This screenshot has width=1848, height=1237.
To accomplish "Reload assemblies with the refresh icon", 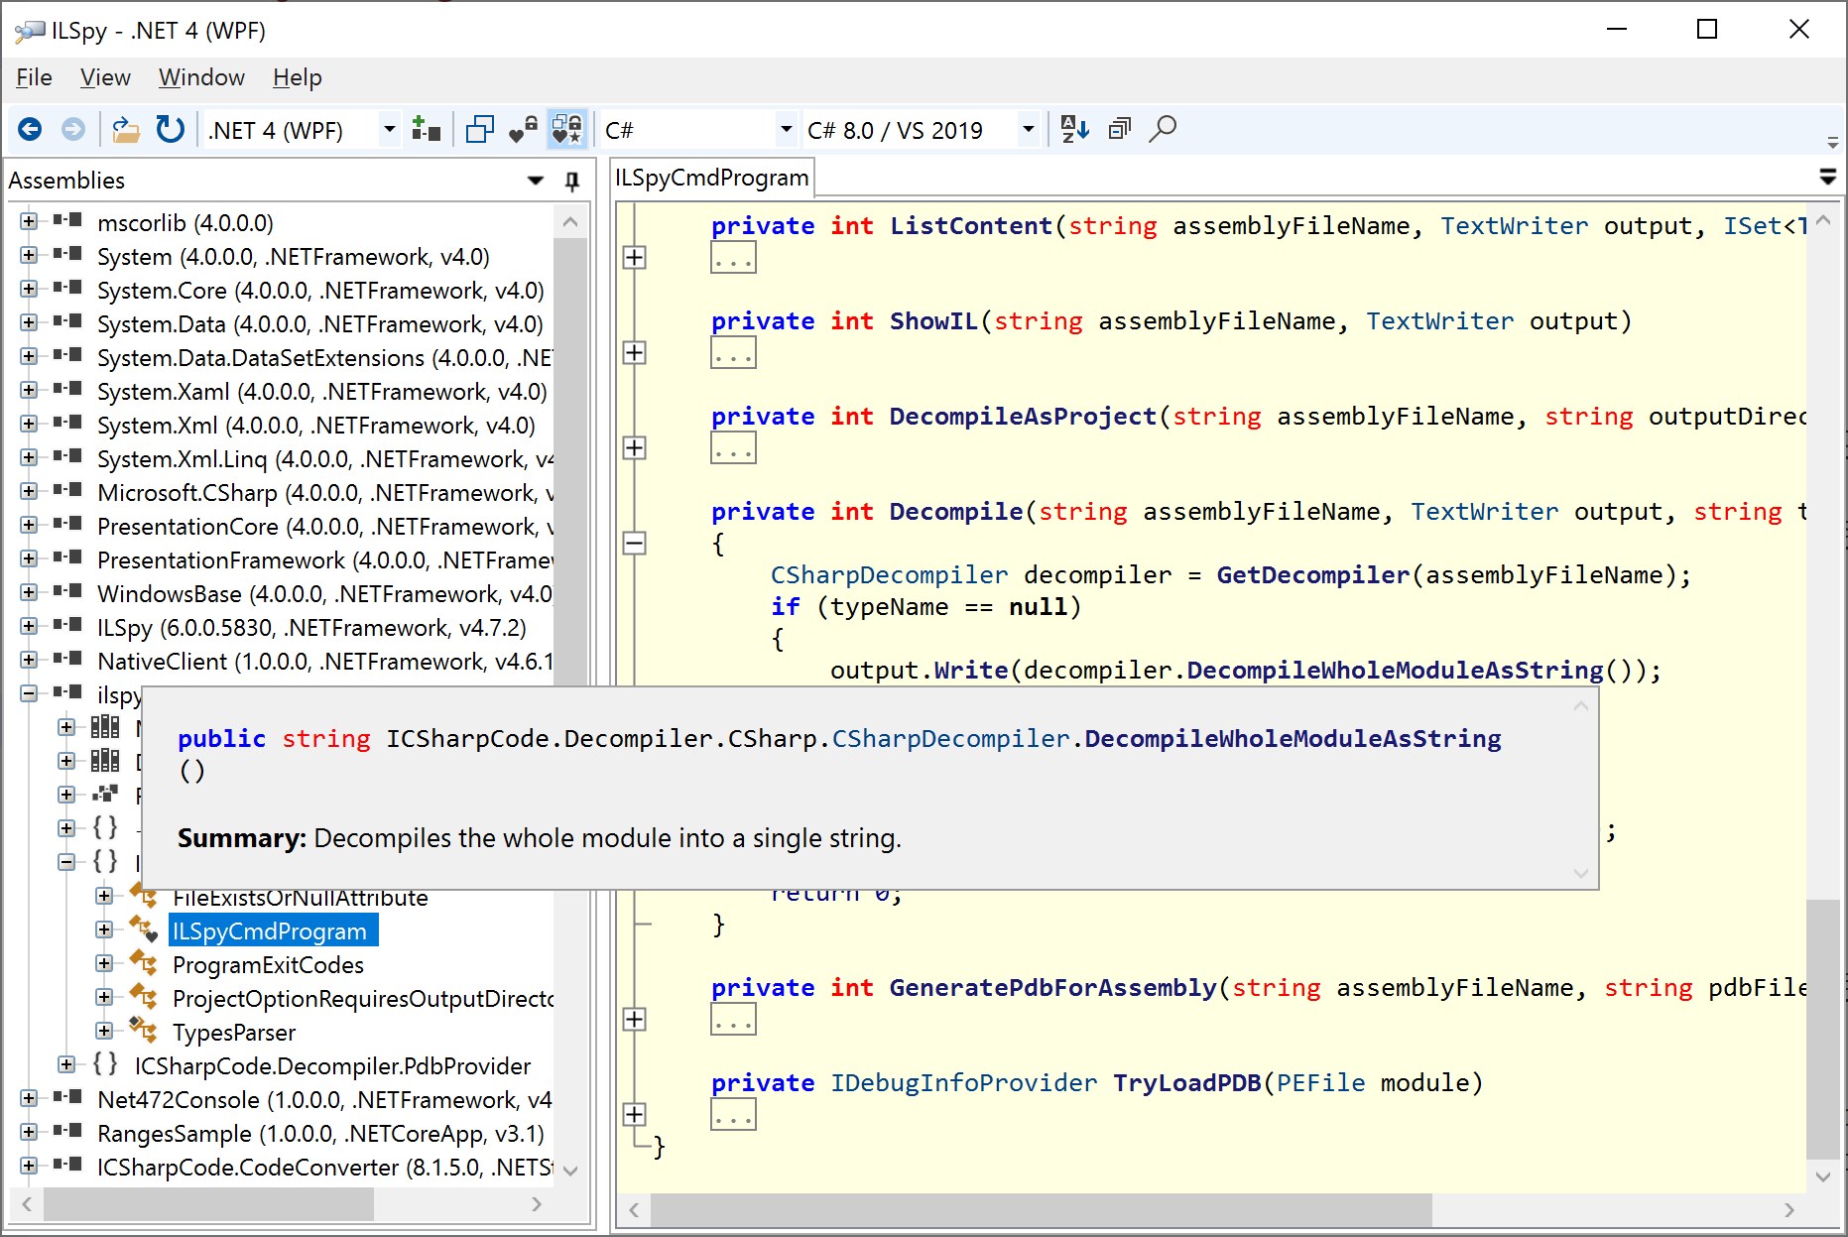I will [171, 130].
